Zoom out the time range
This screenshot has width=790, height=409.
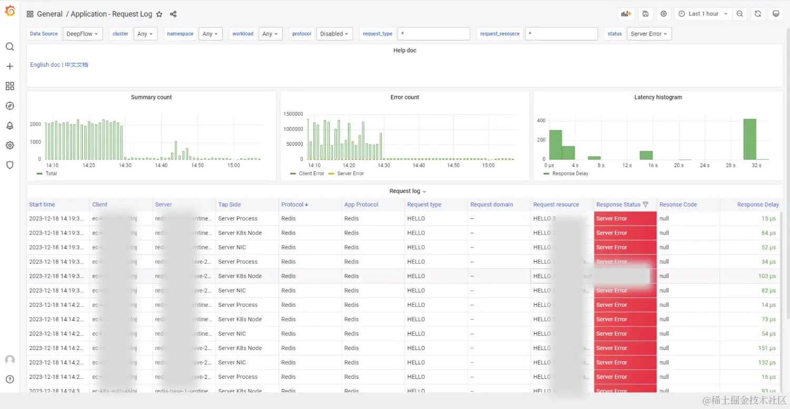pos(740,14)
